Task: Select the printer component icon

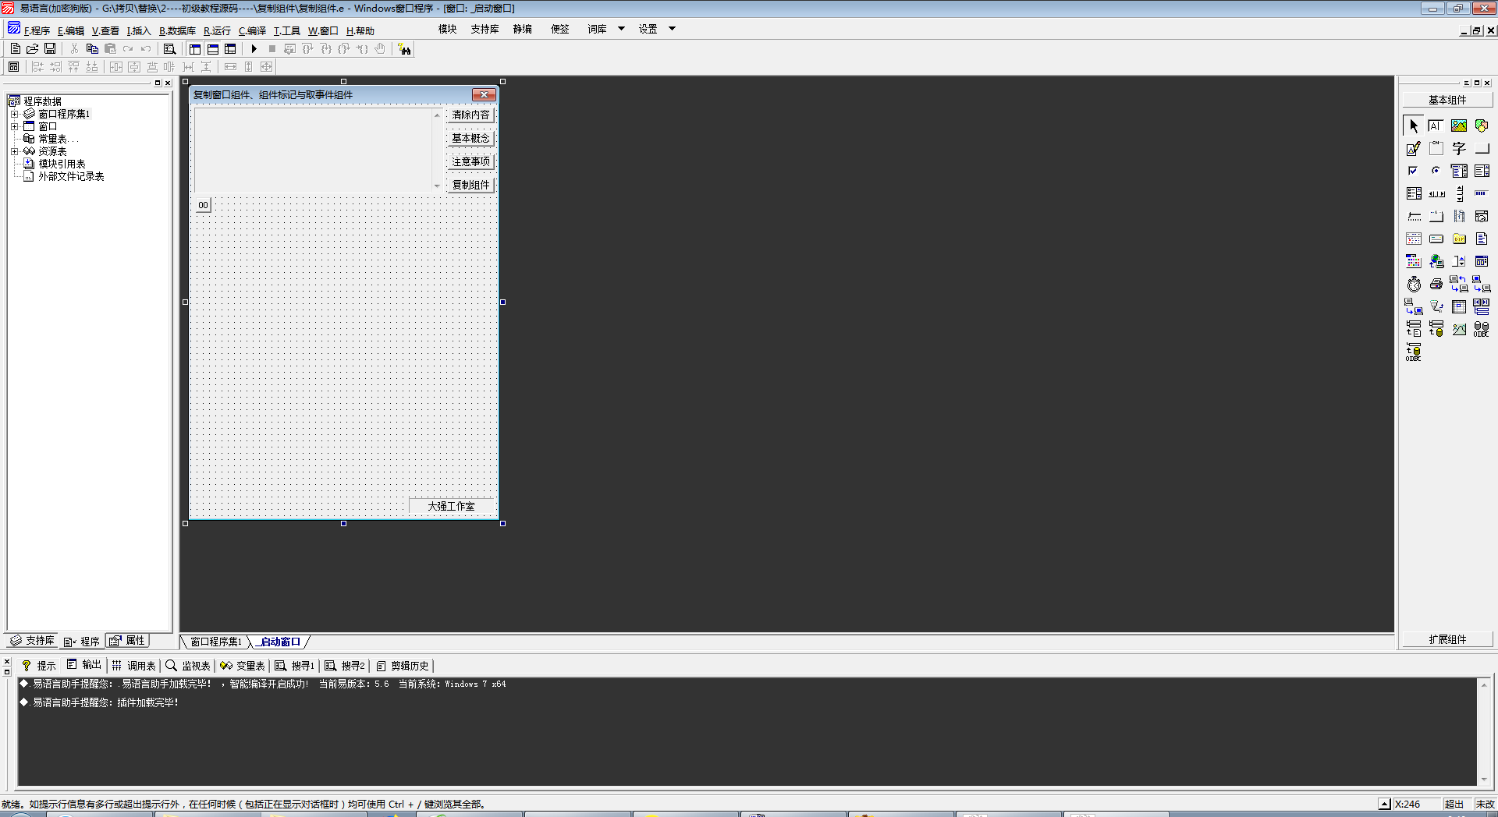Action: pyautogui.click(x=1436, y=285)
